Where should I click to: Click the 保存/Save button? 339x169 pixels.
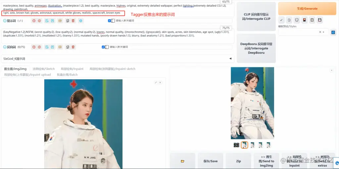pyautogui.click(x=211, y=161)
